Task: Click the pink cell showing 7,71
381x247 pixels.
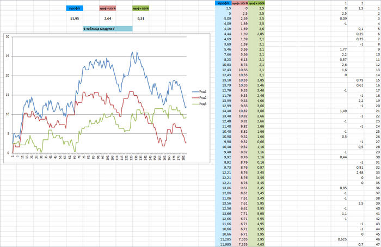Action: click(x=240, y=214)
